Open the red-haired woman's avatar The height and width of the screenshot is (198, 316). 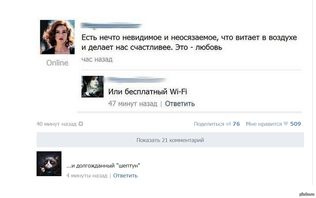coord(57,37)
